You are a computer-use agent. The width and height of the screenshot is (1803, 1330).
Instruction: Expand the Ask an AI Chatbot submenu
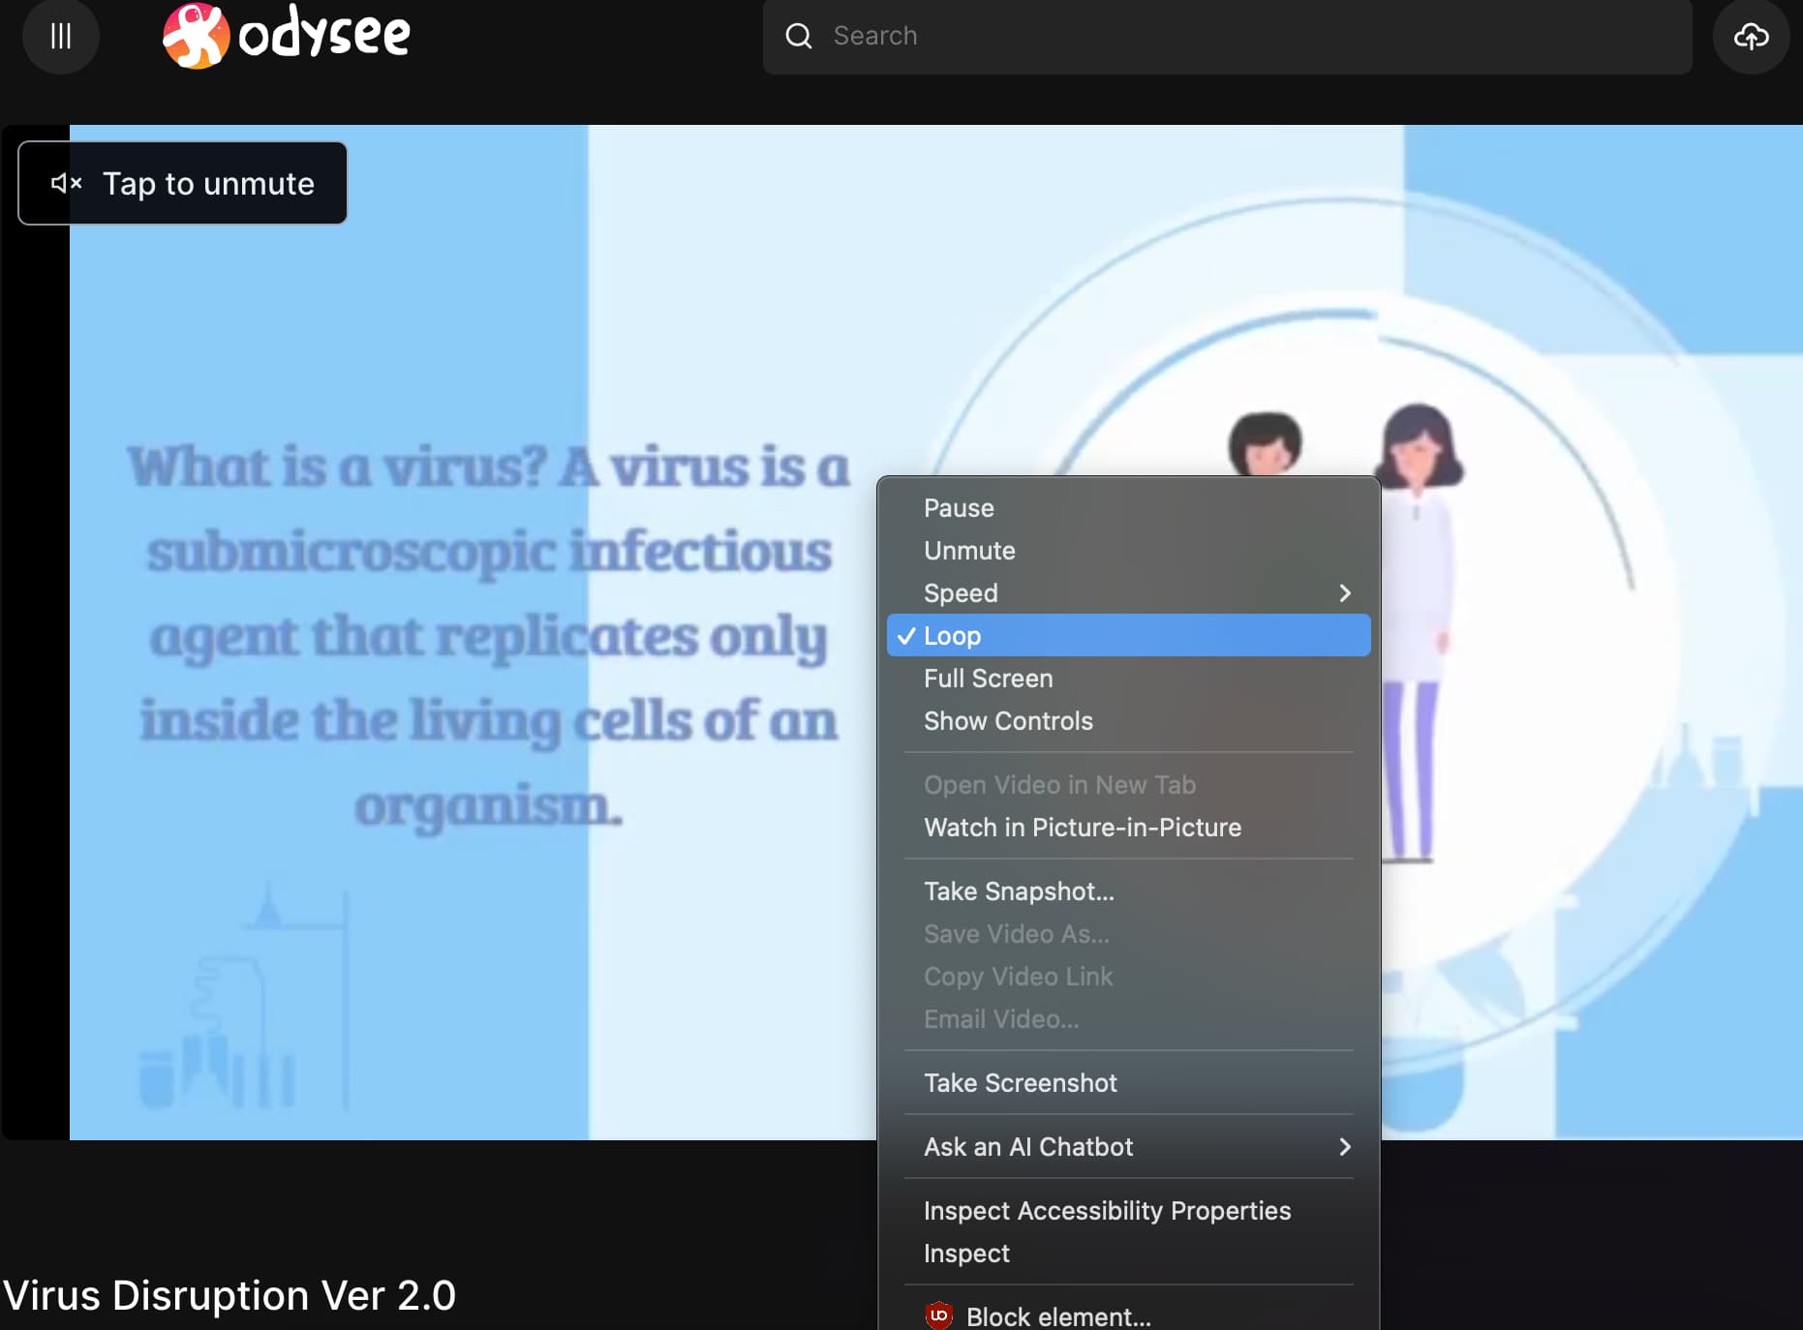pos(1127,1147)
